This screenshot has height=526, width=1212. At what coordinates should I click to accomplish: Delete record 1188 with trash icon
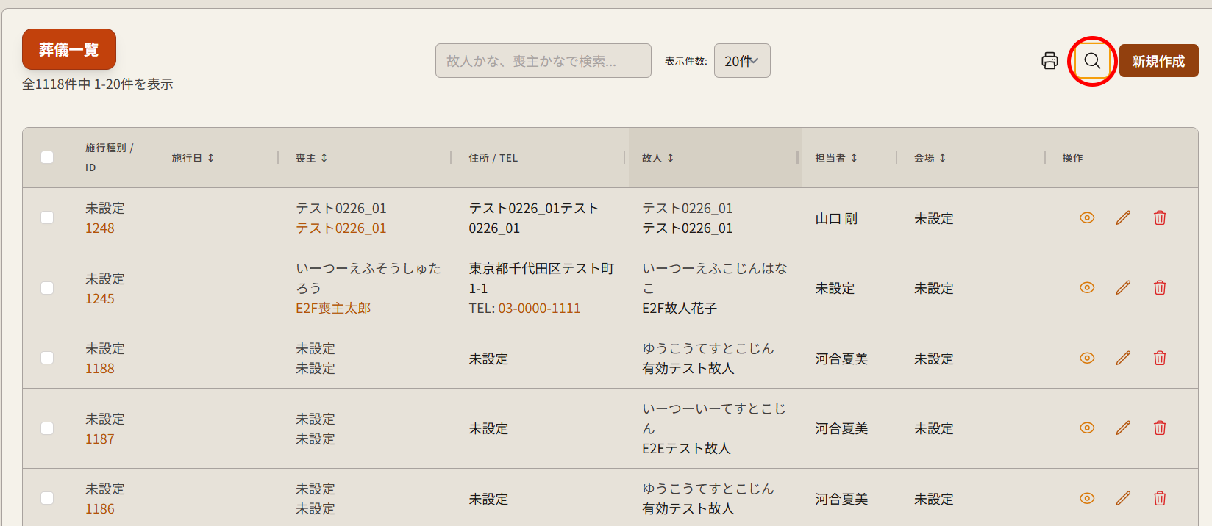click(x=1159, y=359)
